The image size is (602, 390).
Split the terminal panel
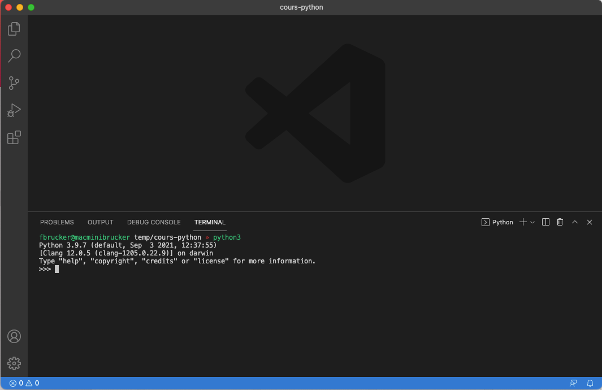[x=545, y=222]
